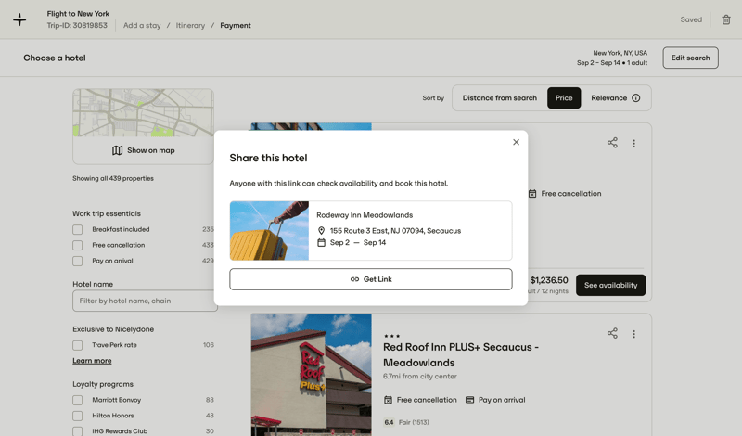Sort hotels by Price
742x436 pixels.
coord(564,98)
